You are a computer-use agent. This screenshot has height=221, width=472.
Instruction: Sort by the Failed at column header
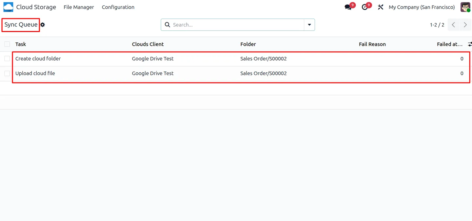450,44
